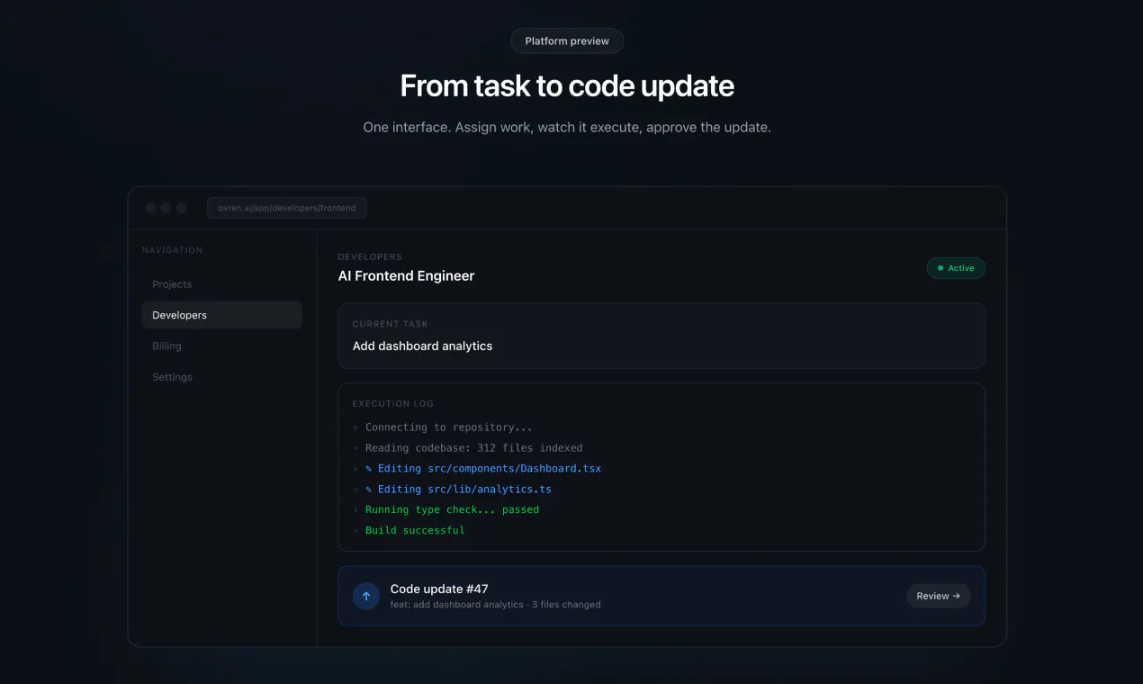This screenshot has height=684, width=1143.
Task: Click the ovren.ai/app/developers/frontend URL bar
Action: coord(287,208)
